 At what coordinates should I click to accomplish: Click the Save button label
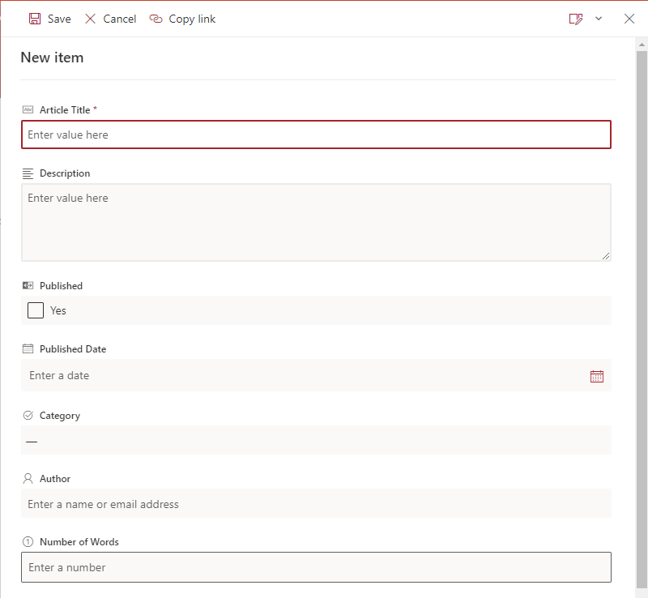point(59,19)
